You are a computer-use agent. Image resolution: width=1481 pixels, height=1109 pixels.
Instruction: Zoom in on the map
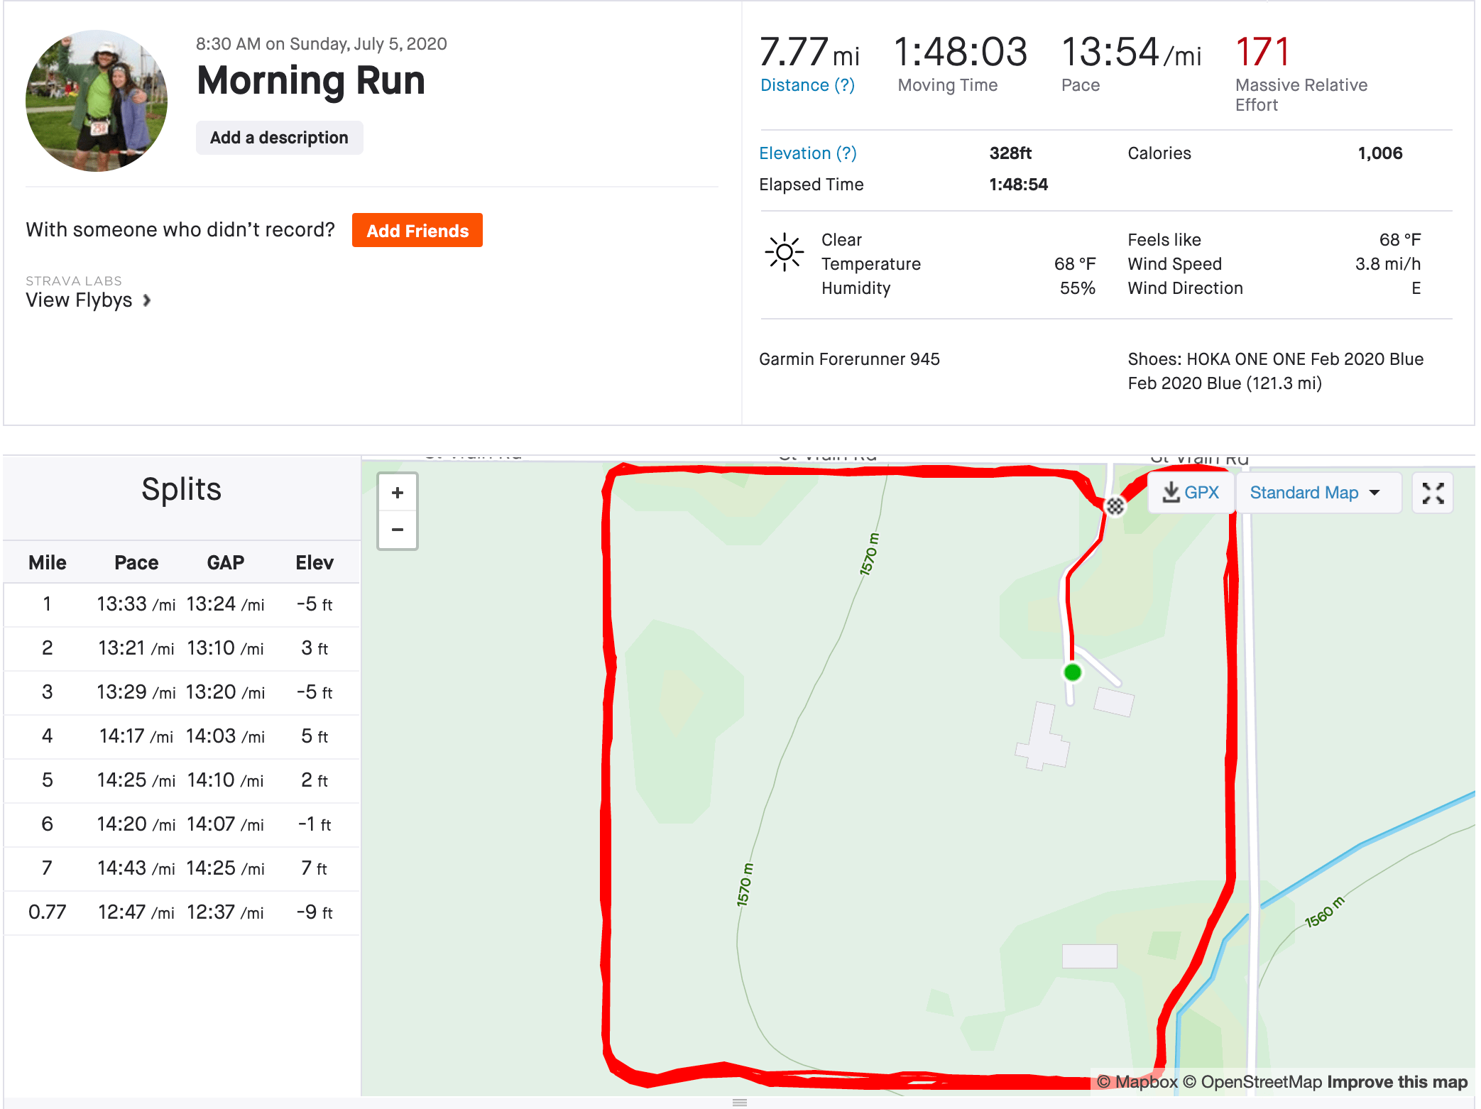(398, 493)
